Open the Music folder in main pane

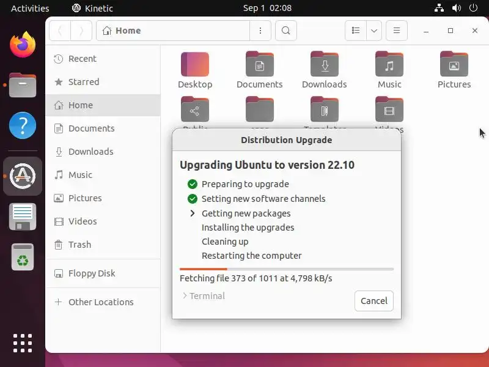coord(389,70)
